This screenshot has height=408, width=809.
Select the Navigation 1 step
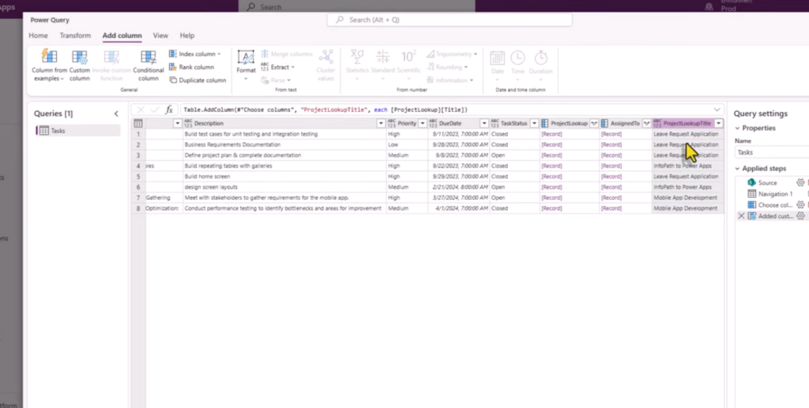point(775,194)
